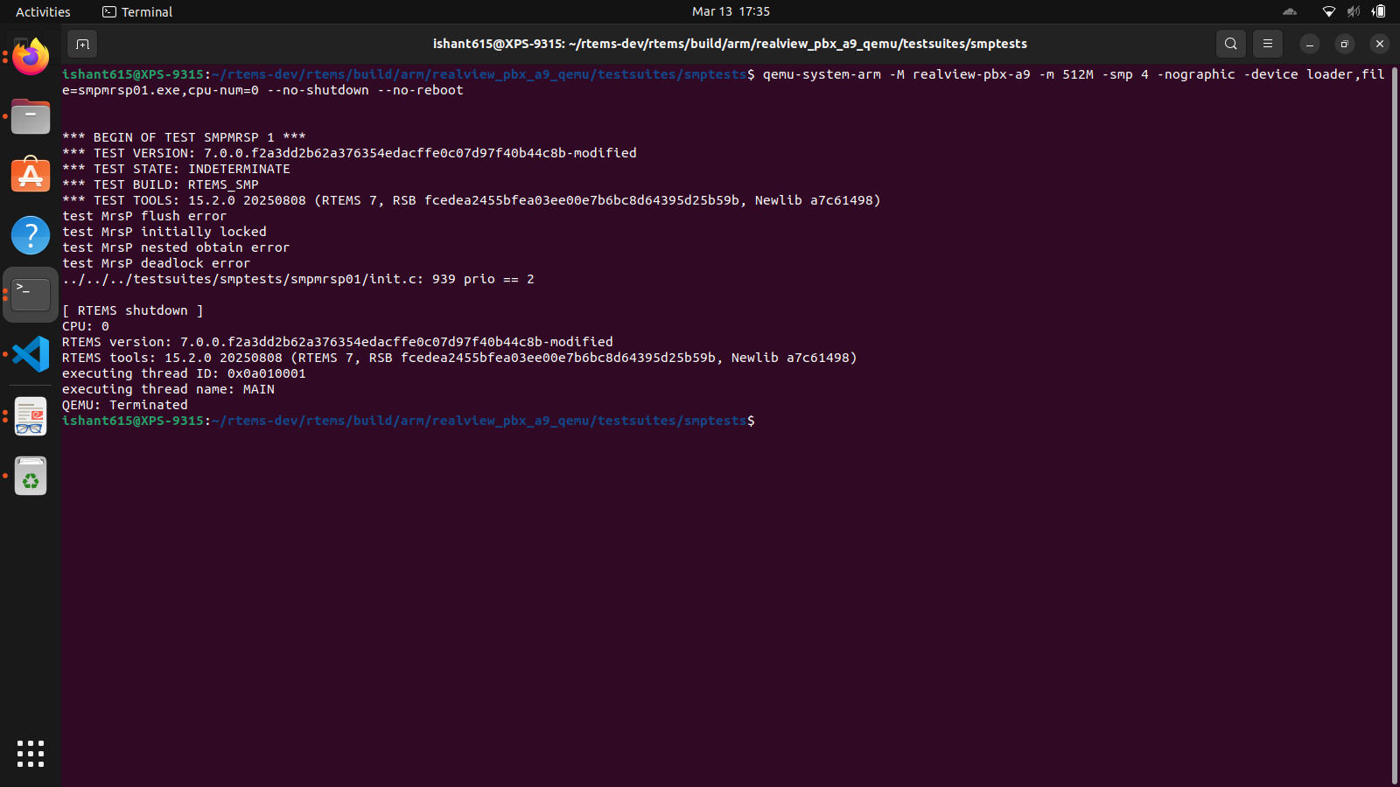Open the clock and calendar panel
Viewport: 1400px width, 787px height.
731,12
